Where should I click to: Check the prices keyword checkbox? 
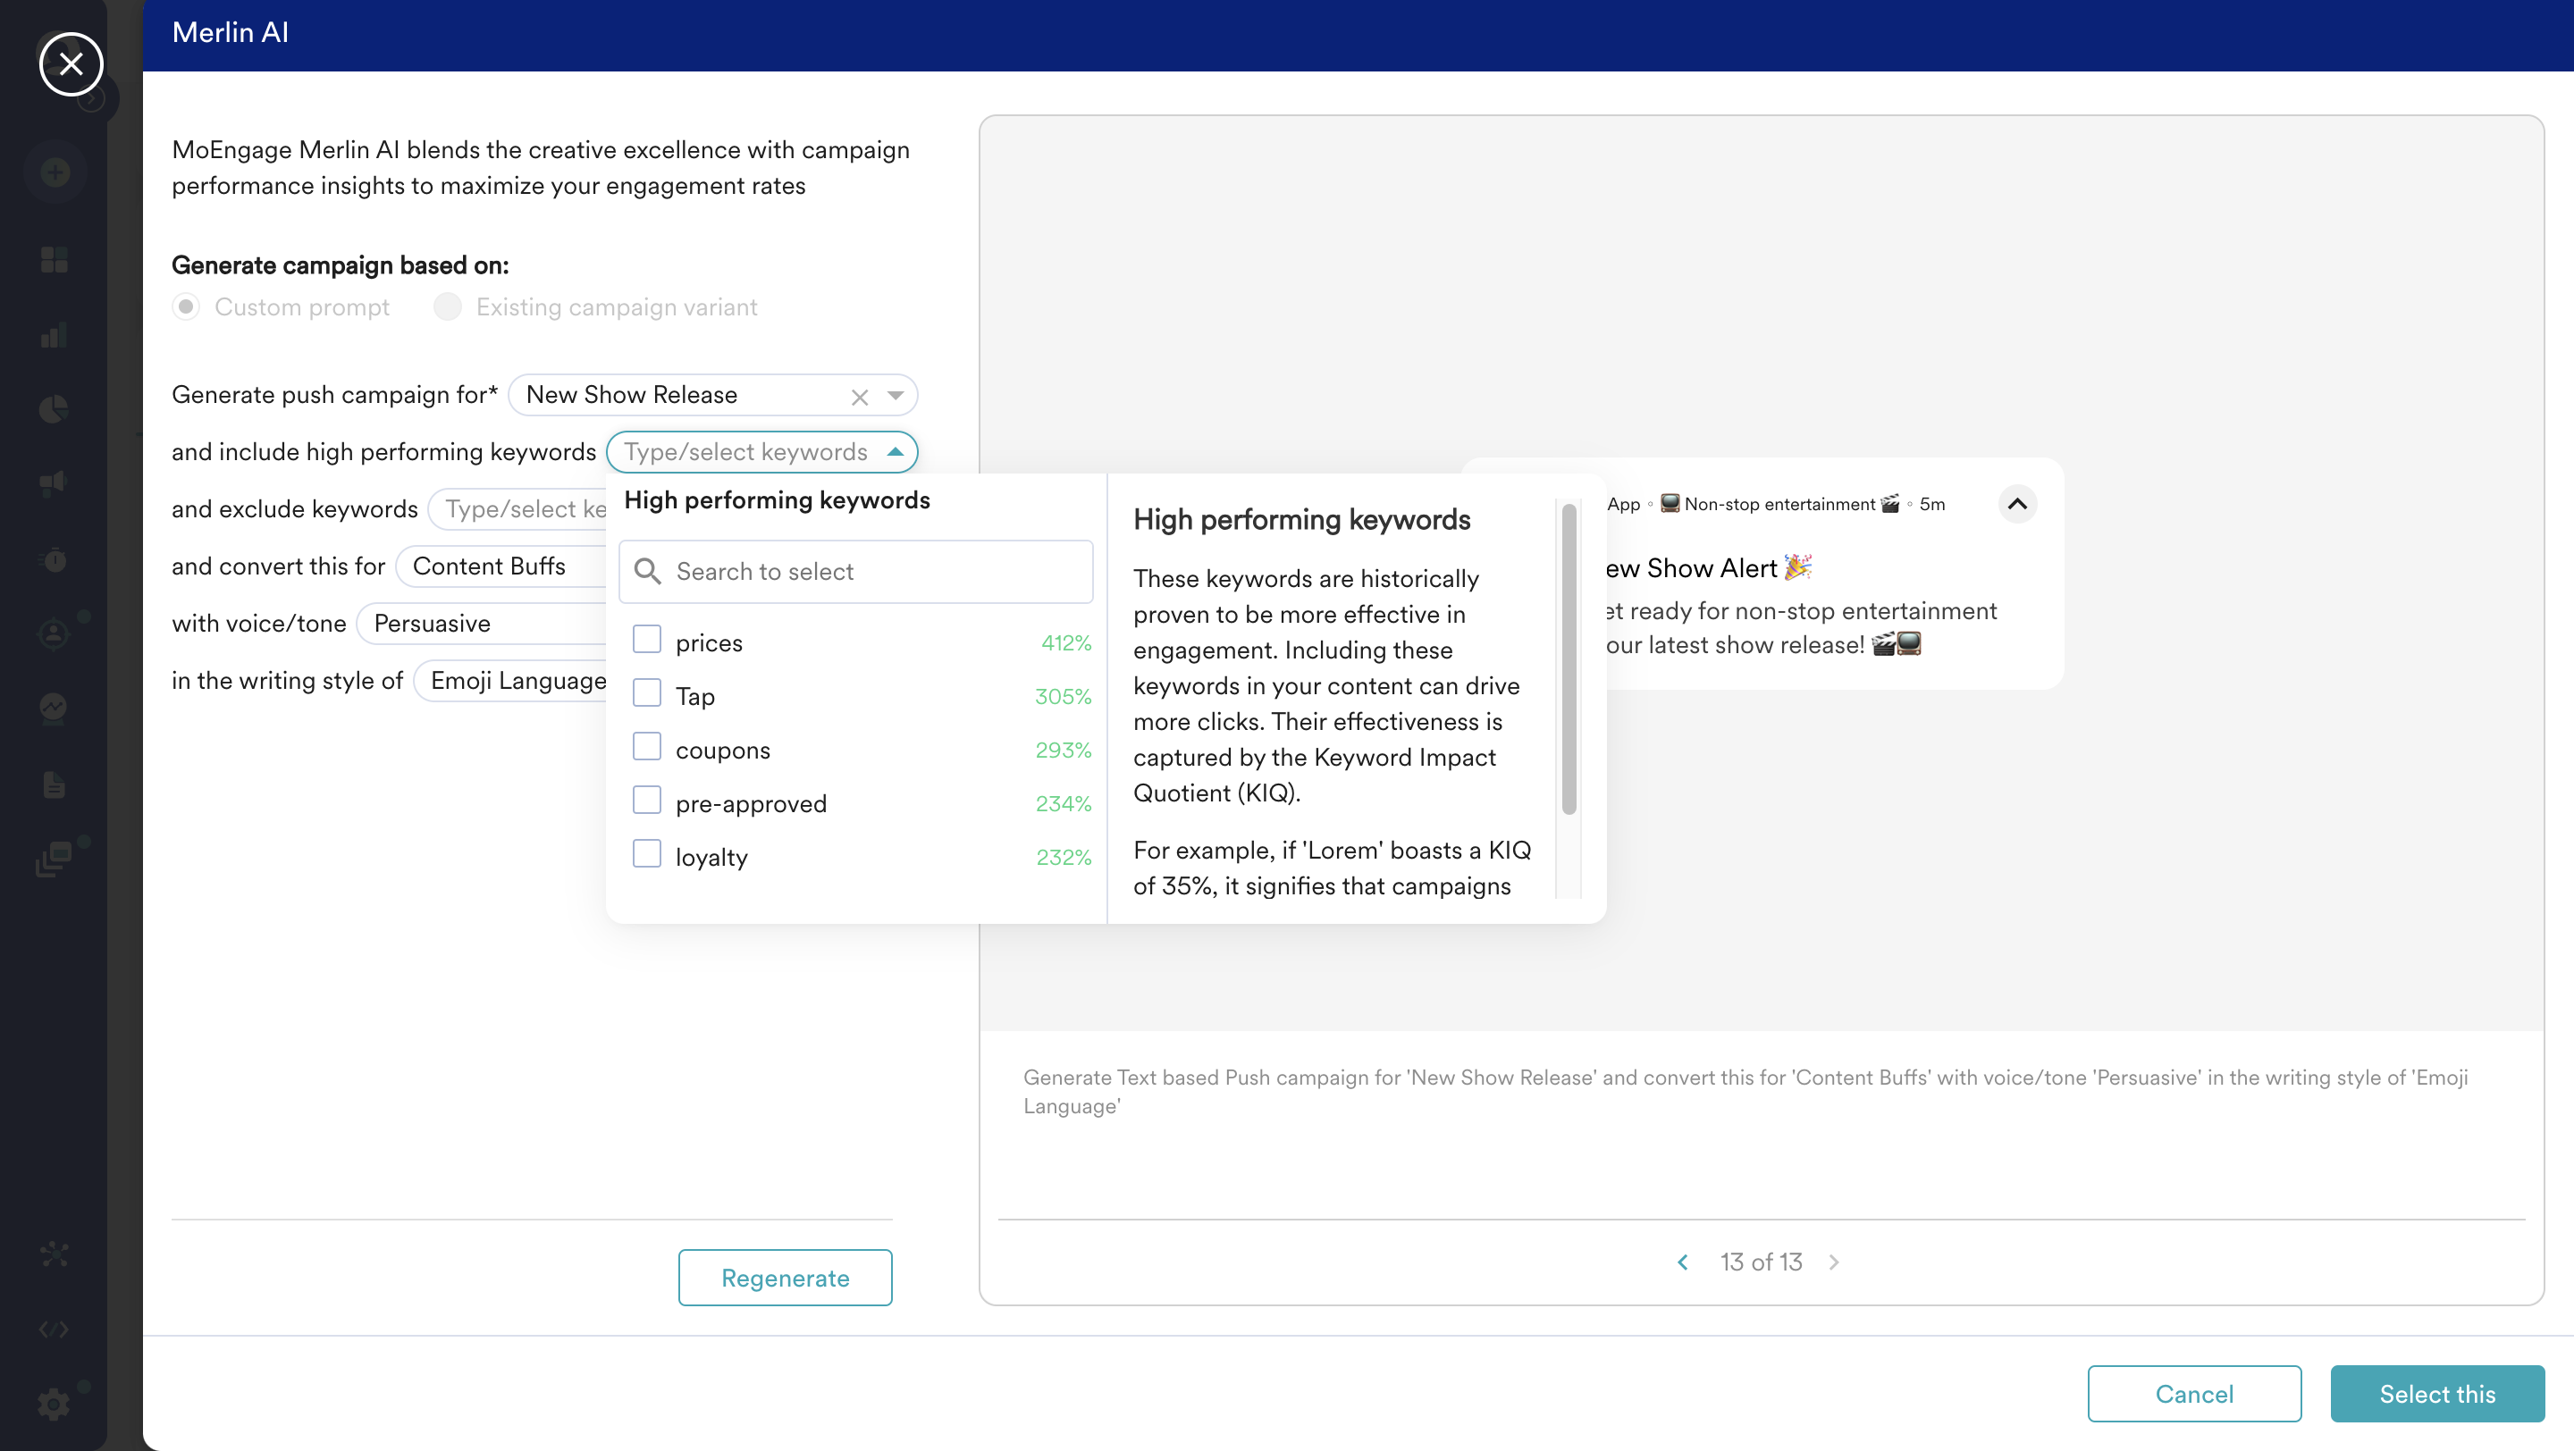tap(646, 639)
